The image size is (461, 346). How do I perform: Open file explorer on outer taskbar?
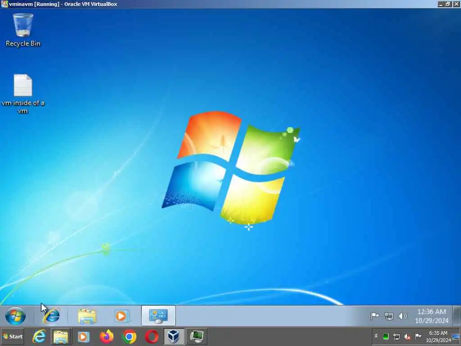pos(61,337)
